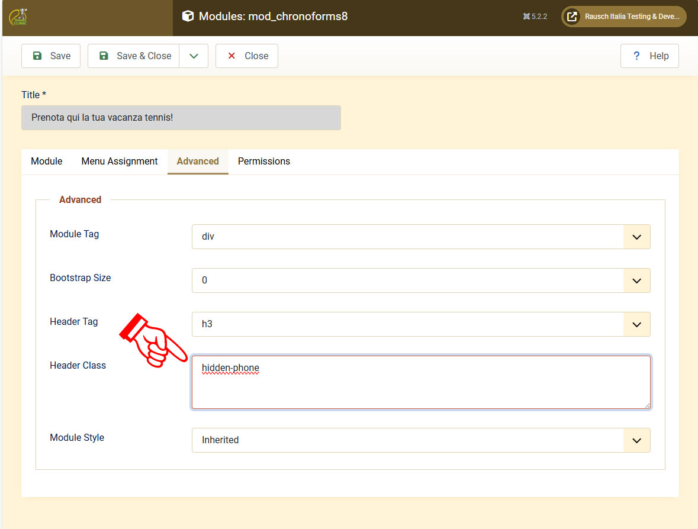Switch to the Menu Assignment tab
Viewport: 698px width, 529px height.
[120, 161]
